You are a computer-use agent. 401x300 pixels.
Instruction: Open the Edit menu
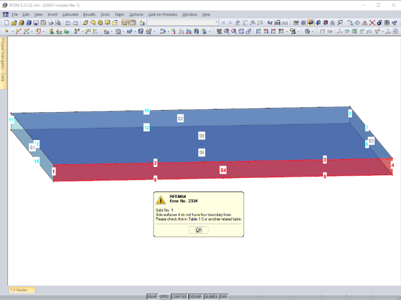coord(26,15)
